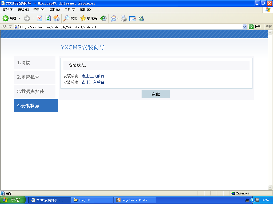Image resolution: width=273 pixels, height=204 pixels.
Task: Click the scrollbar up arrow
Action: click(270, 32)
